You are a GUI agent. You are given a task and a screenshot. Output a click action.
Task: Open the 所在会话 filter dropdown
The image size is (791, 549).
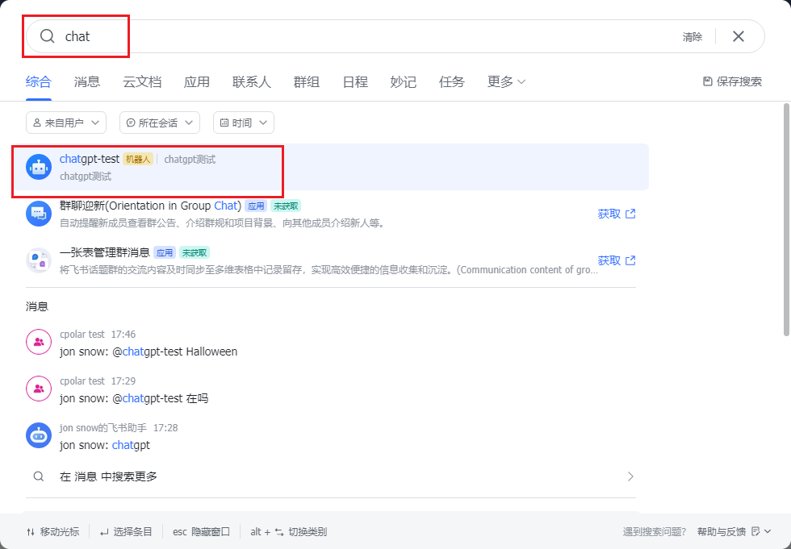point(160,123)
